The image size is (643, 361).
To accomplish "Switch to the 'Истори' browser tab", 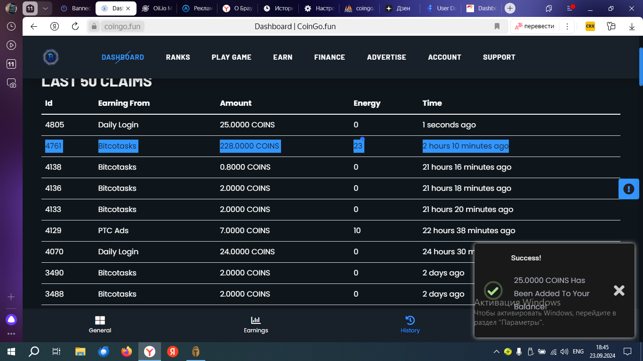I will 279,8.
